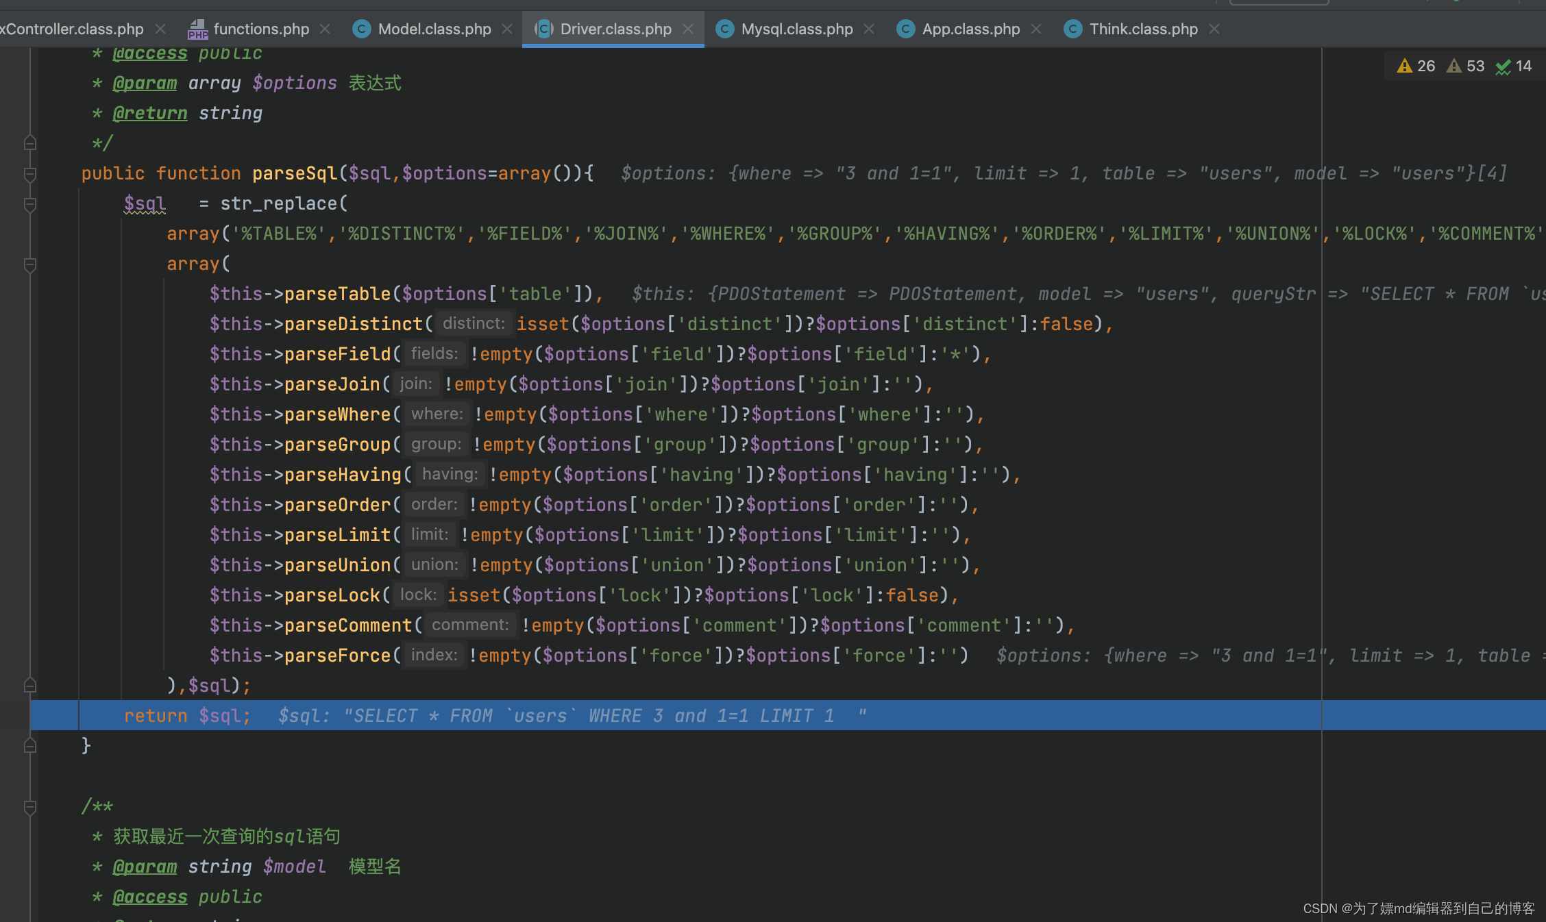This screenshot has width=1546, height=922.
Task: Collapse the inner array( fold marker
Action: pos(30,264)
